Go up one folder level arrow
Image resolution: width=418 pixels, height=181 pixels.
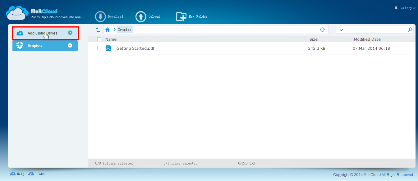[x=98, y=30]
